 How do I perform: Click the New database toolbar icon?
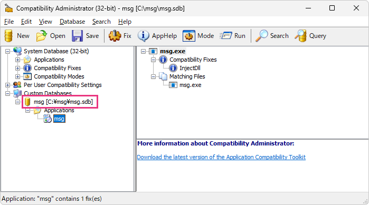tap(8, 36)
